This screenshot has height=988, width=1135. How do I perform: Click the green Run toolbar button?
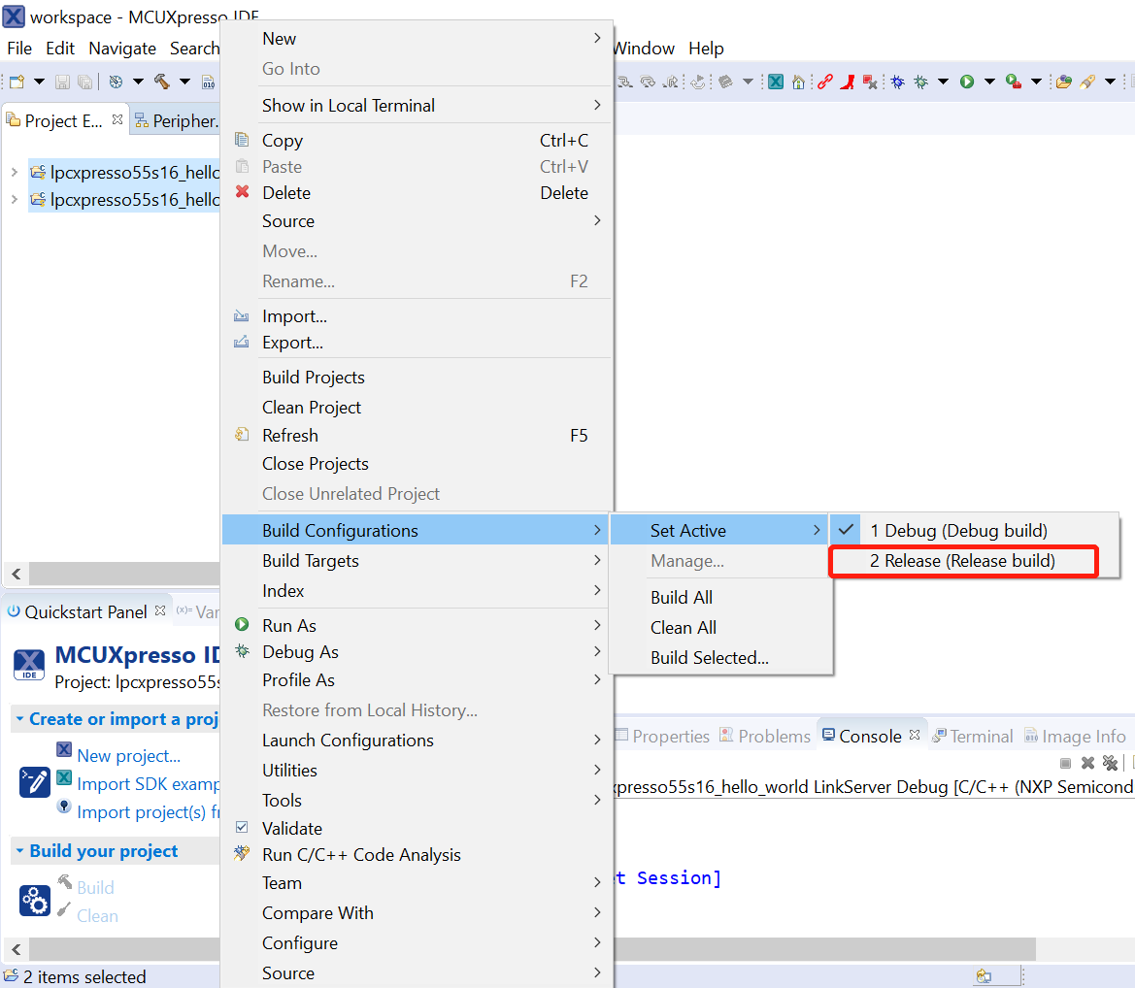click(x=967, y=82)
